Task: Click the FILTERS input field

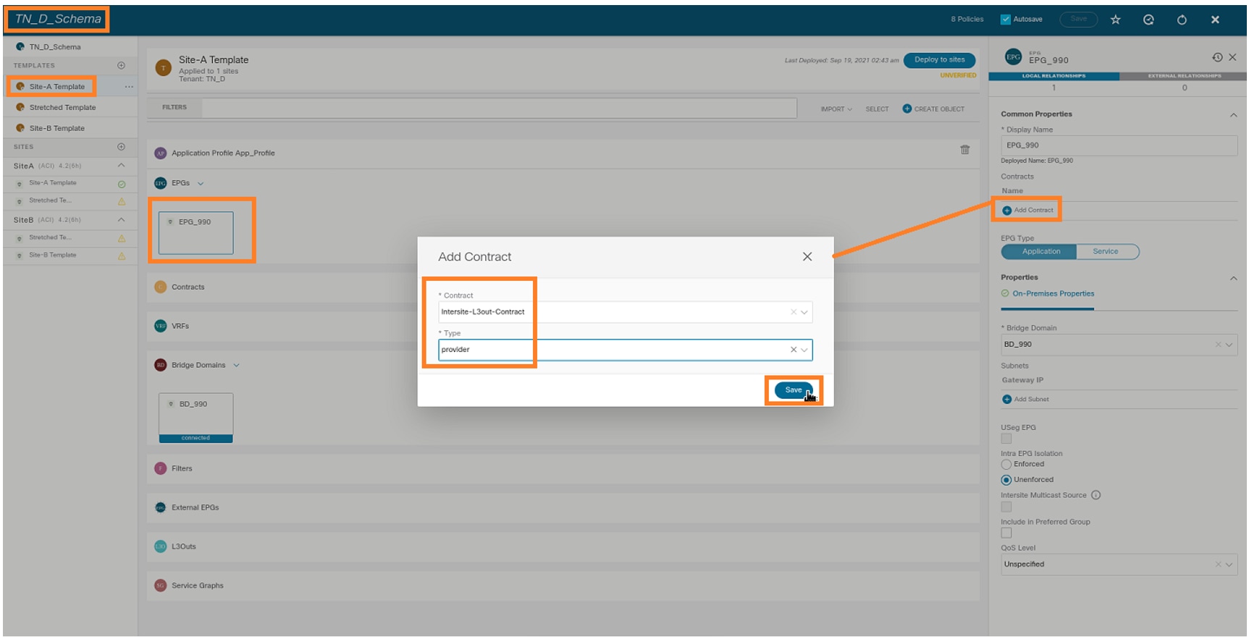Action: click(x=499, y=108)
